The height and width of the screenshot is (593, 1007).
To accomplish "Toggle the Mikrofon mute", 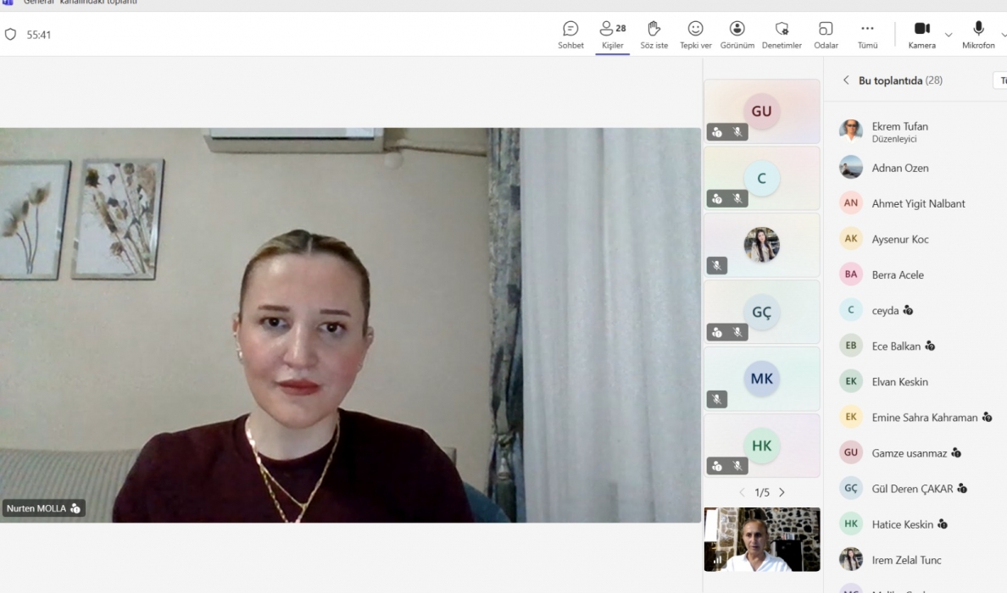I will coord(978,34).
